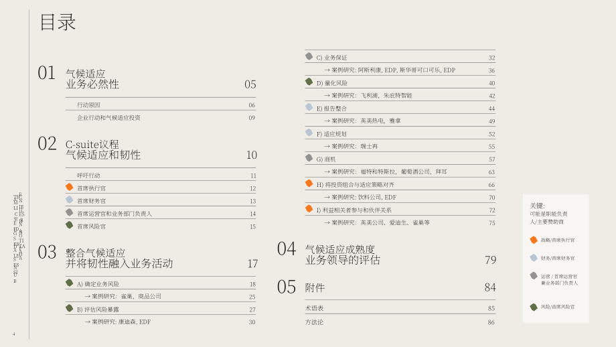Screen dimensions: 616x347
Task: Select the green marker next to B) 评估风险暴露
Action: [70, 309]
